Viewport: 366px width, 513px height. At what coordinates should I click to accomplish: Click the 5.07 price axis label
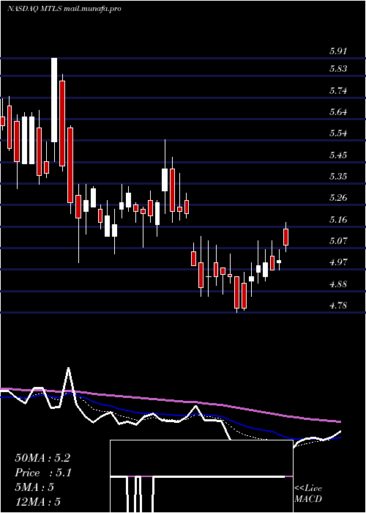coord(338,241)
